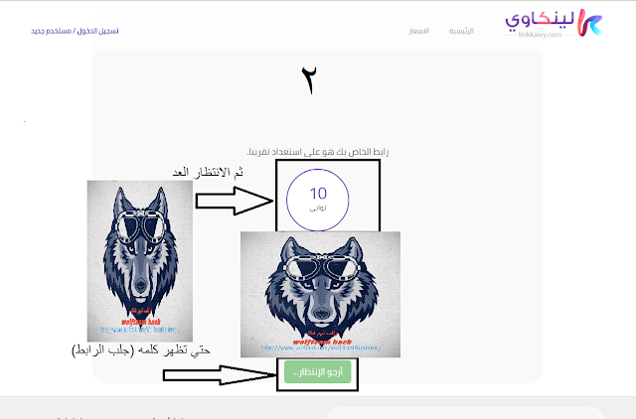Click the رابط الخاص بك message text

coord(318,152)
